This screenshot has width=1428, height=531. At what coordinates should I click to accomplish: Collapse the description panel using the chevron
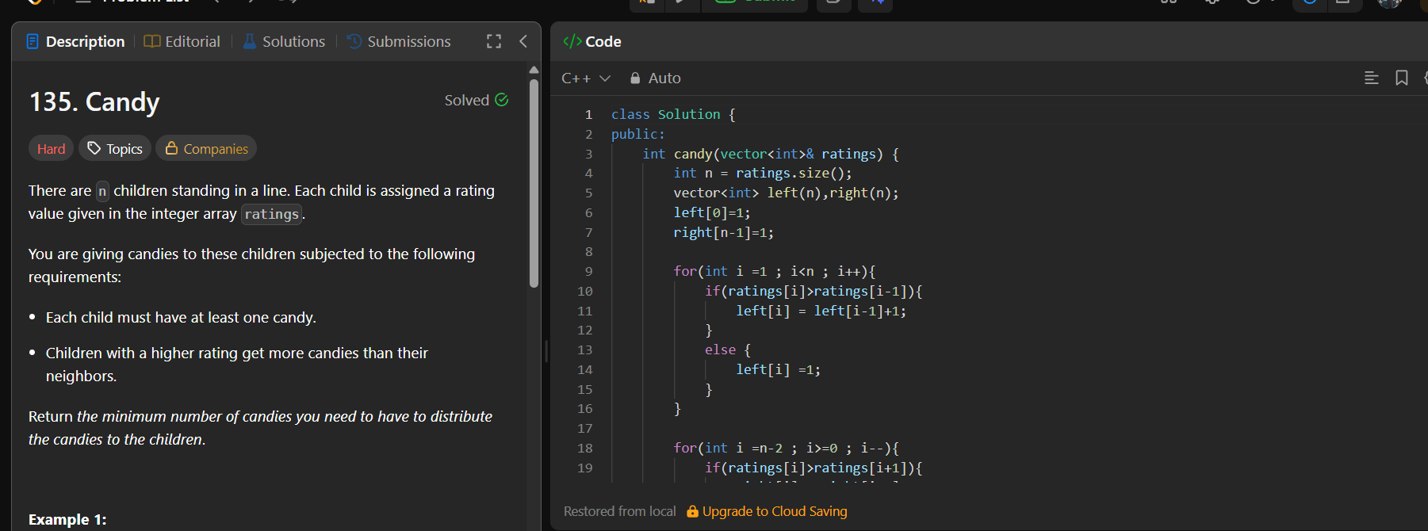click(x=523, y=41)
